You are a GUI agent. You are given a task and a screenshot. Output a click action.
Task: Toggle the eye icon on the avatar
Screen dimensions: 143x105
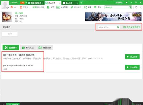[x=7, y=8]
